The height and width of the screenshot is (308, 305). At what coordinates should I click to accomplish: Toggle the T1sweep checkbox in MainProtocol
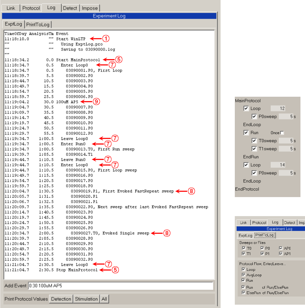(254, 149)
